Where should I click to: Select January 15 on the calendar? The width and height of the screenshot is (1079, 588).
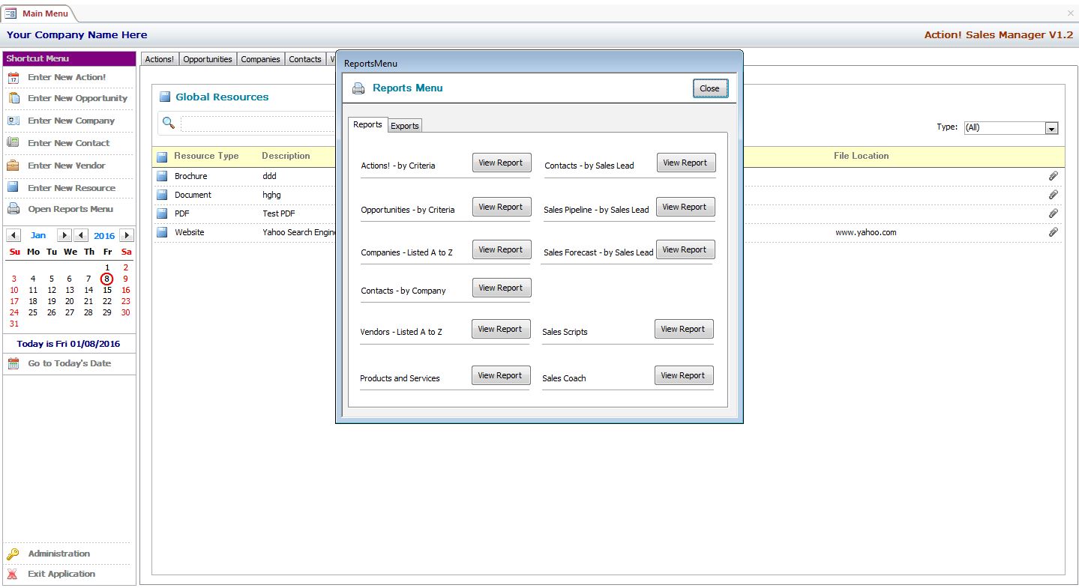tap(107, 291)
